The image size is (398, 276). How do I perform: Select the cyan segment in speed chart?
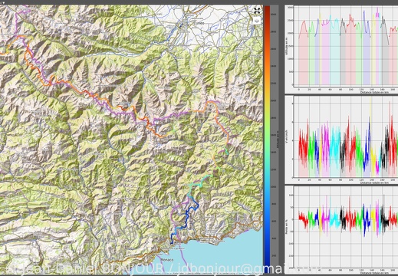pyautogui.click(x=335, y=151)
